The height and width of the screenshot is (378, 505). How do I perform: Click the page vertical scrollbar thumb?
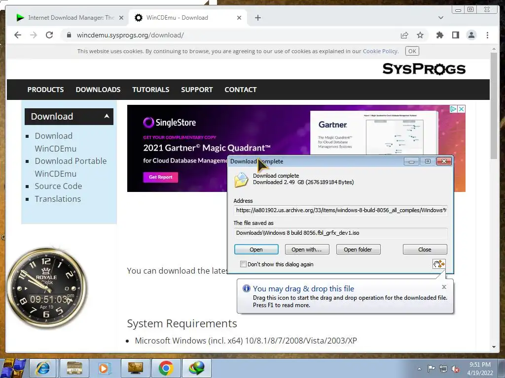494,105
